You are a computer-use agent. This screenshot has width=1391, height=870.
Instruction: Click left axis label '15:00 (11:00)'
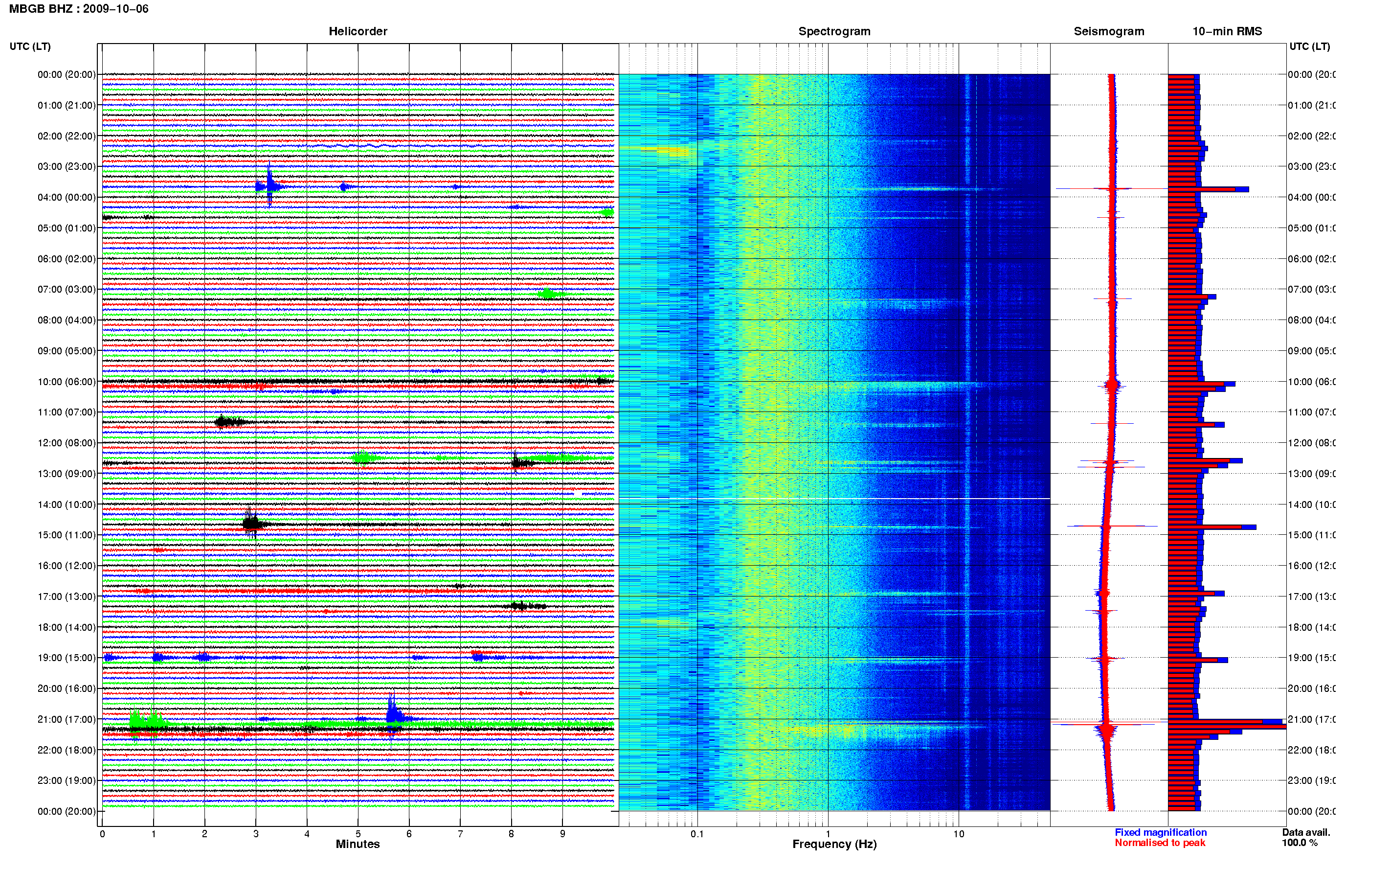point(67,535)
